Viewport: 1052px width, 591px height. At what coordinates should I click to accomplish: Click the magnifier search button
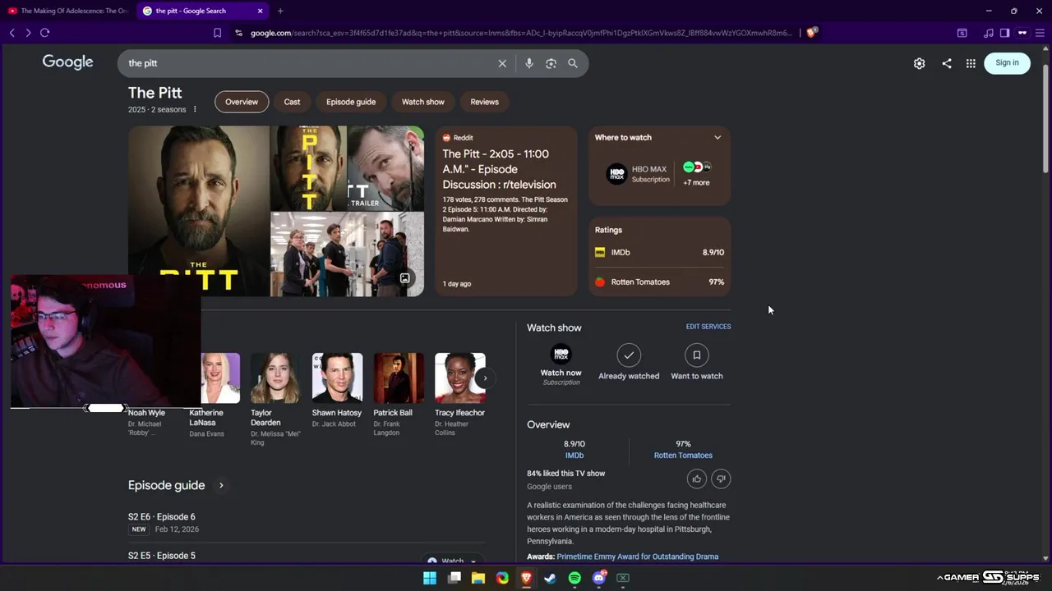pyautogui.click(x=573, y=63)
